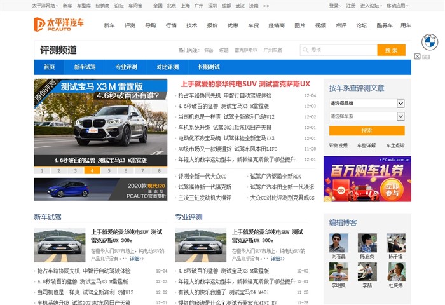The image size is (445, 305).
Task: Open editor 刘石磊 avatar
Action: pyautogui.click(x=339, y=243)
